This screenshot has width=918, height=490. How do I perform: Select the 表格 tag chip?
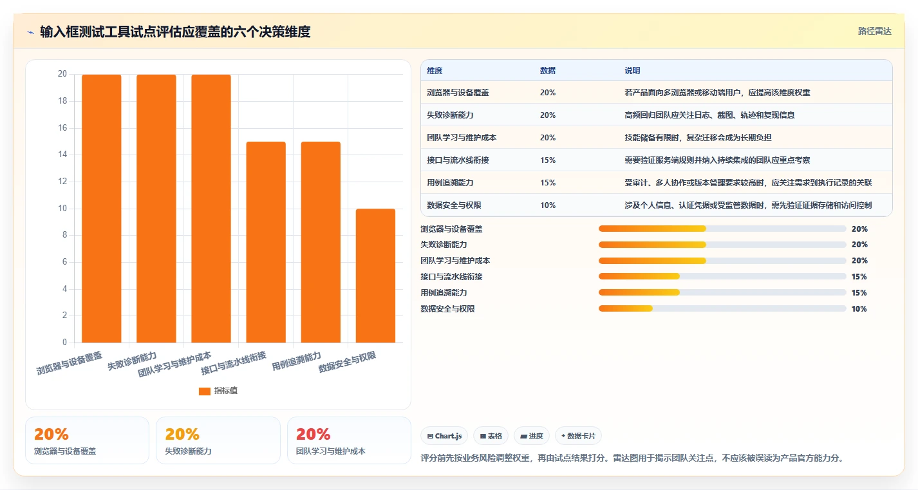[x=491, y=436]
